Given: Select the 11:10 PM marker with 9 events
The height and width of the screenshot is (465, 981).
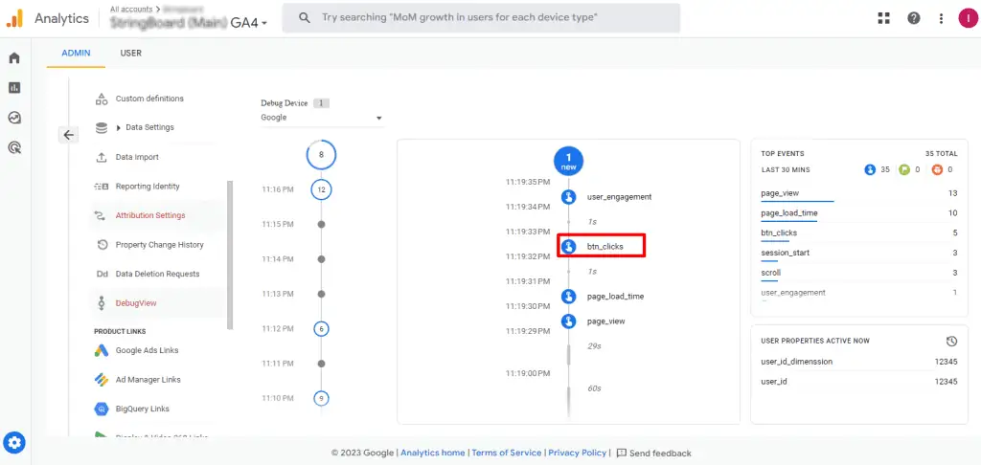Looking at the screenshot, I should pyautogui.click(x=321, y=398).
